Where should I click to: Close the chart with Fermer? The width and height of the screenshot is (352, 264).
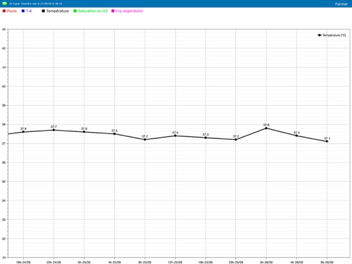(341, 4)
